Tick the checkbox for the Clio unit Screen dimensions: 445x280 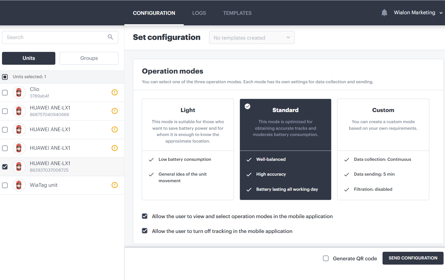5,93
